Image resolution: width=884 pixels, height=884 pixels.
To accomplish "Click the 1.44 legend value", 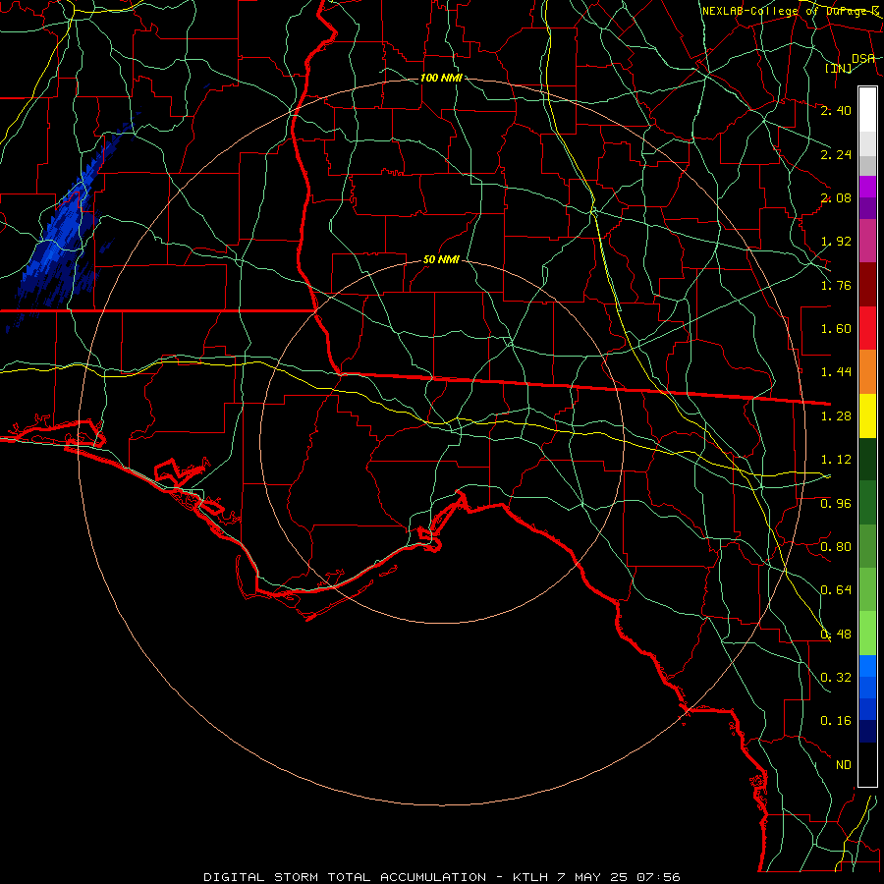I will pos(836,372).
